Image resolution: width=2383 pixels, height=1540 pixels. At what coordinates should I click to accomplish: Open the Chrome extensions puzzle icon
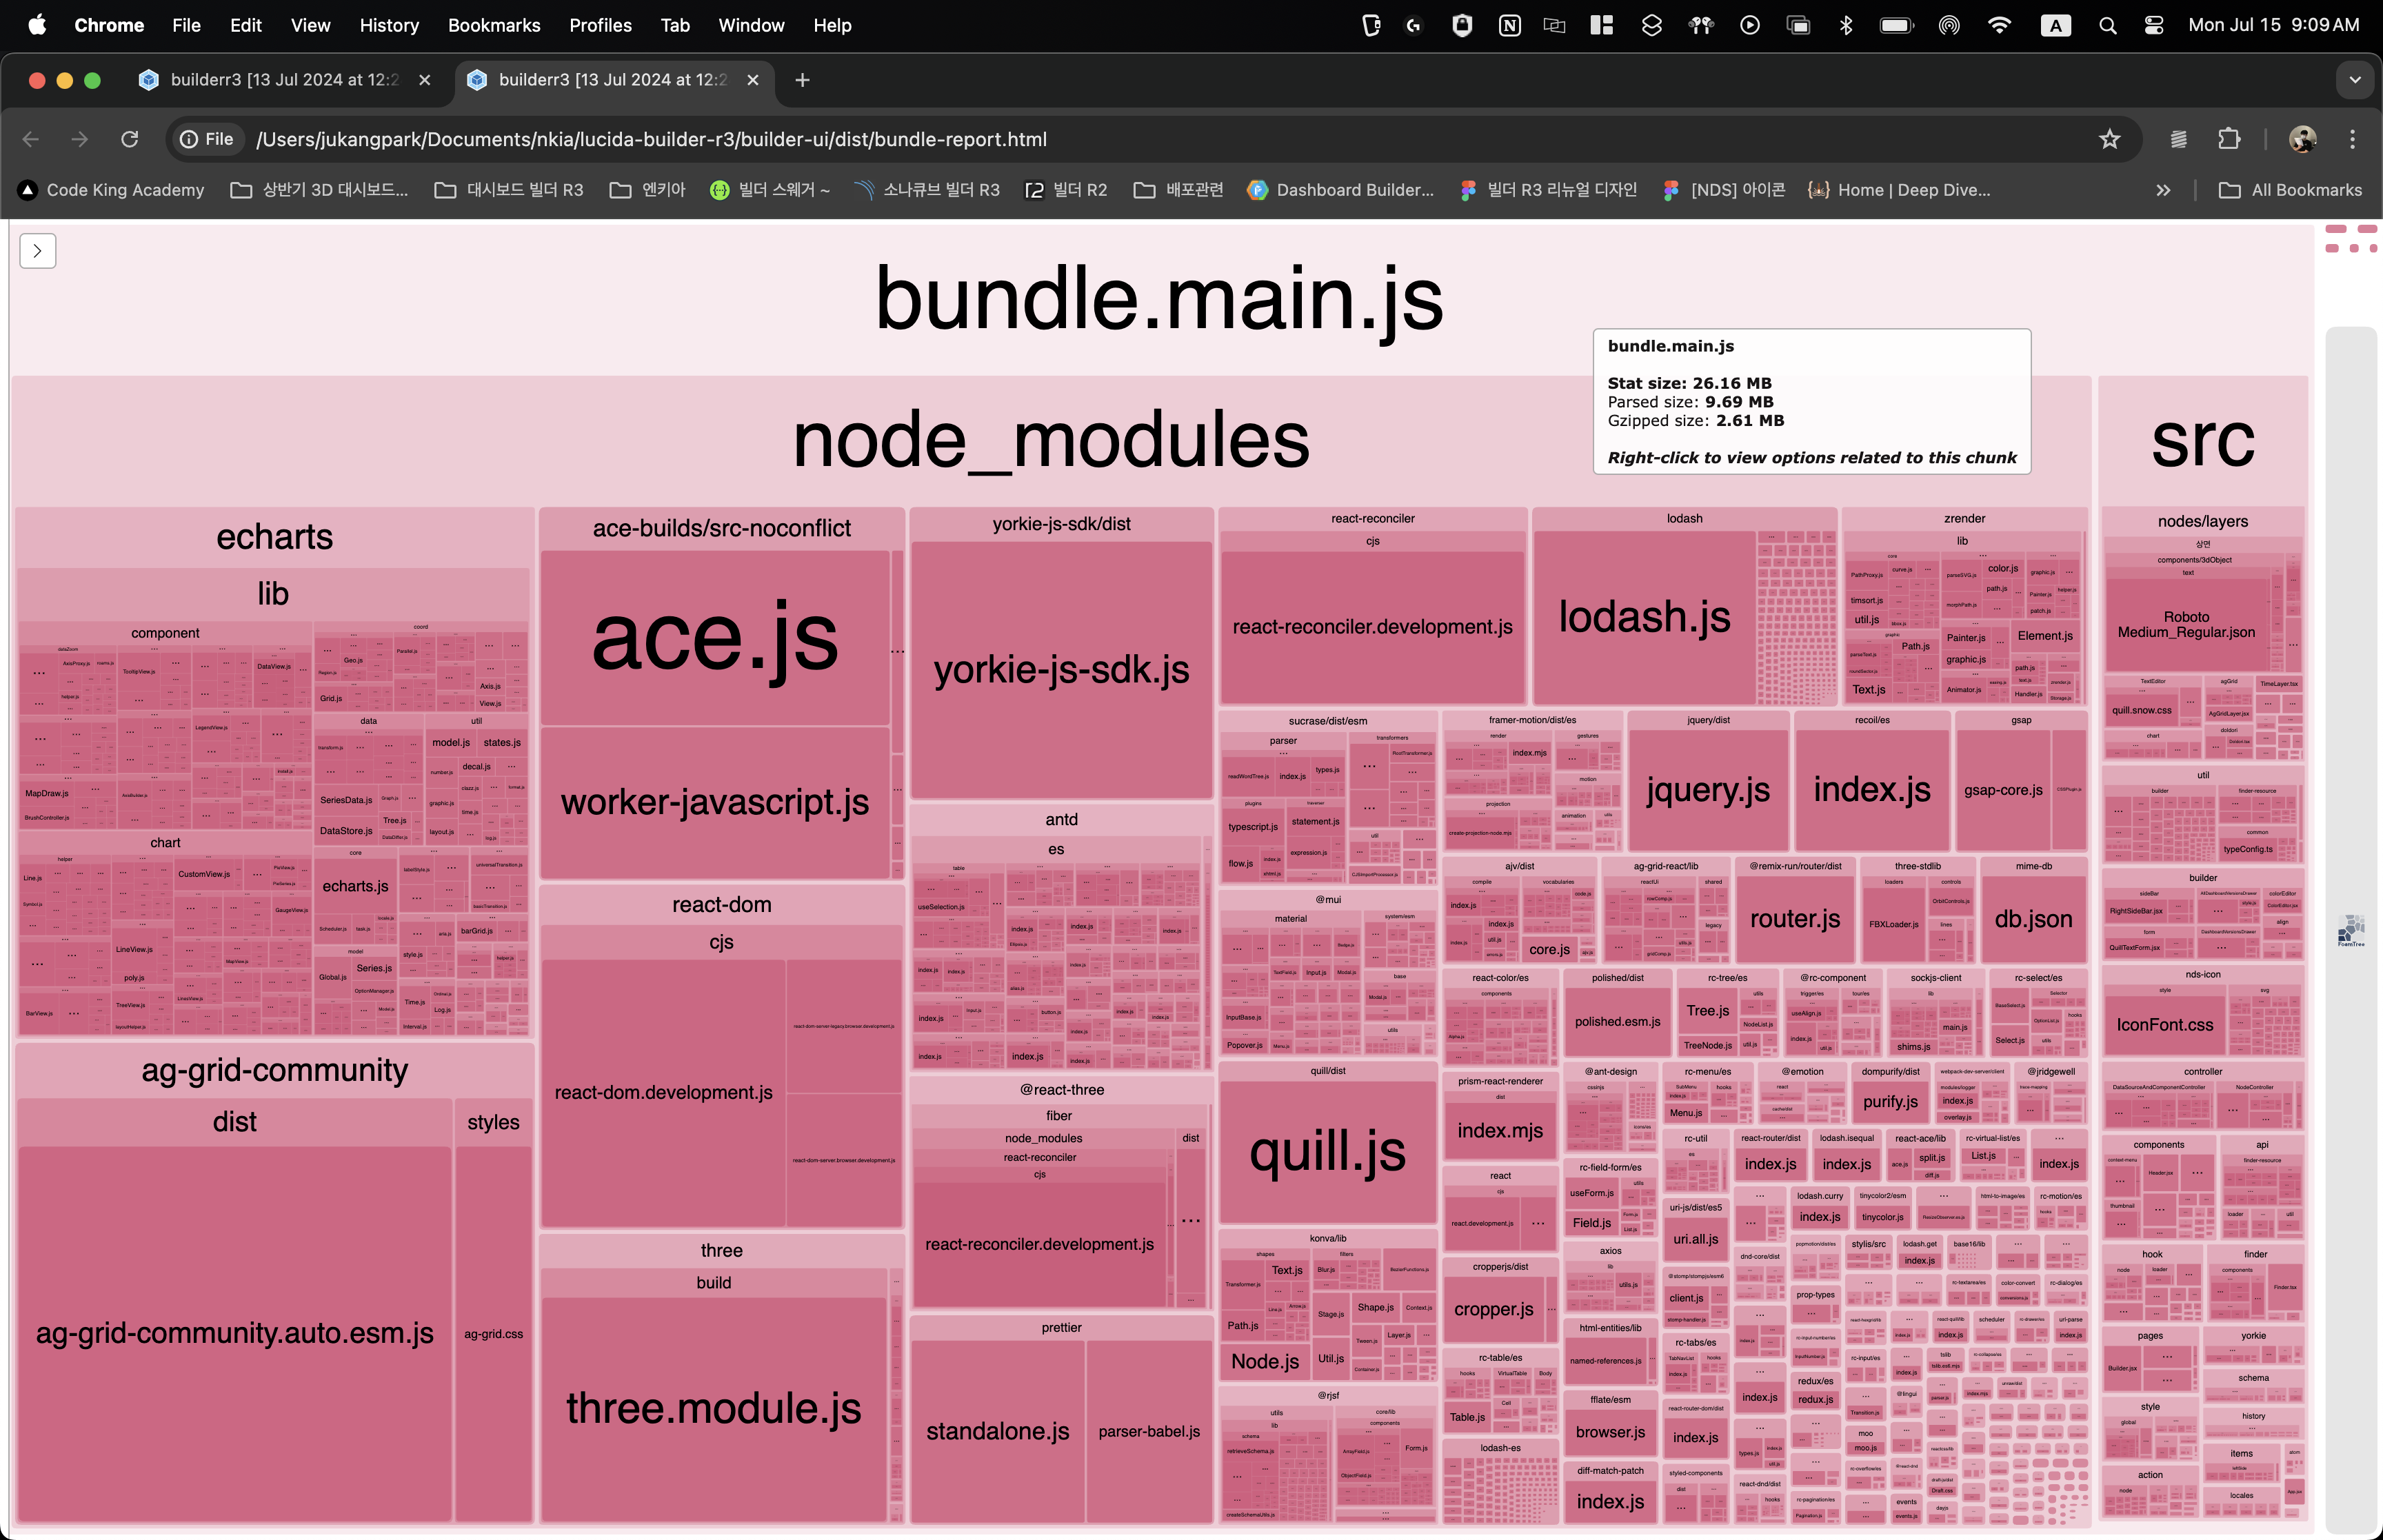tap(2229, 139)
